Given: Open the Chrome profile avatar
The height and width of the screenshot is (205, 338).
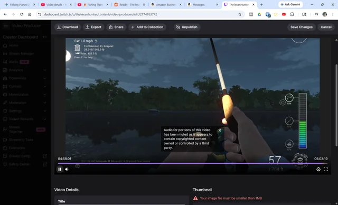Looking at the screenshot, I should (x=325, y=14).
